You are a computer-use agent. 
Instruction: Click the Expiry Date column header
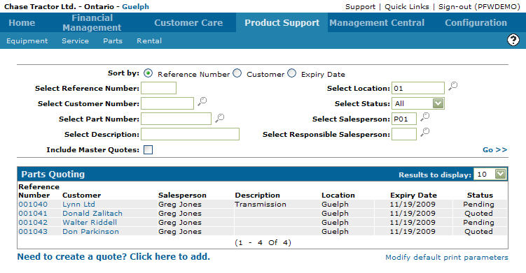413,195
